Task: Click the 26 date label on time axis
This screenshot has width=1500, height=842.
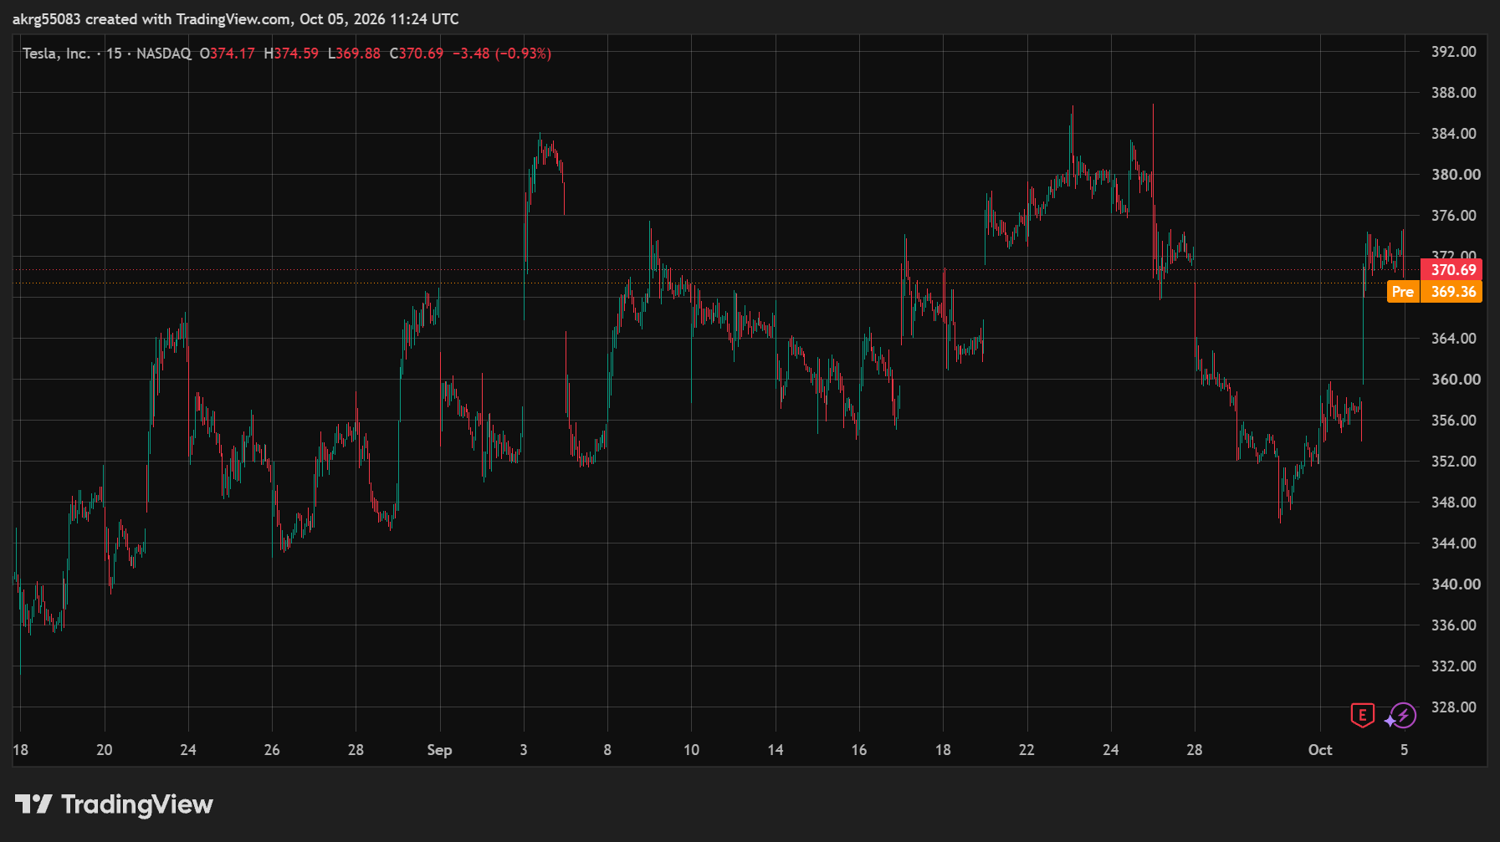Action: 272,750
